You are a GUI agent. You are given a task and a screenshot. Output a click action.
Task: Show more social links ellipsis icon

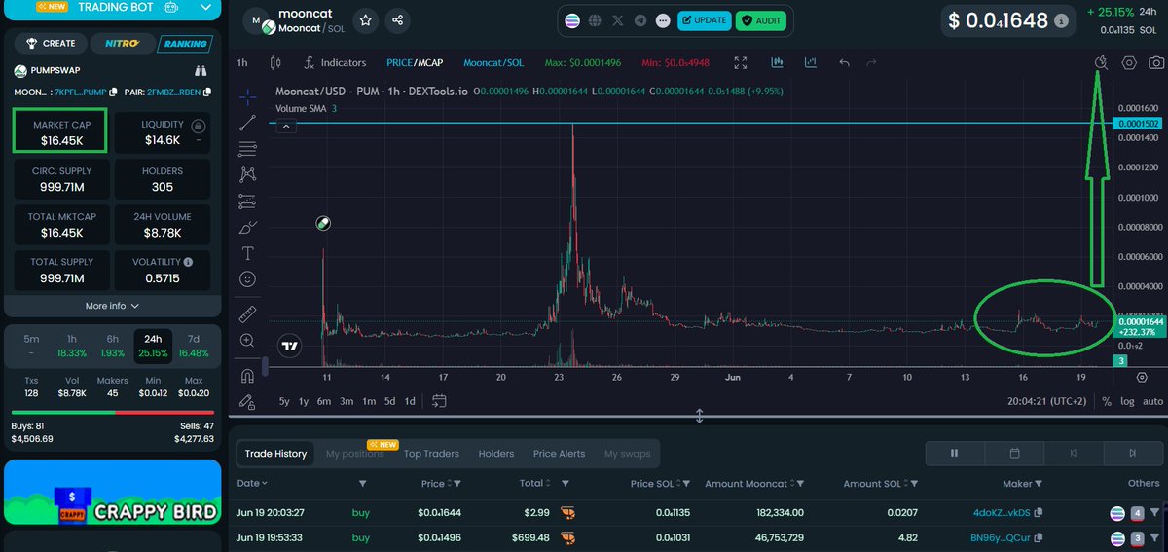(x=664, y=19)
